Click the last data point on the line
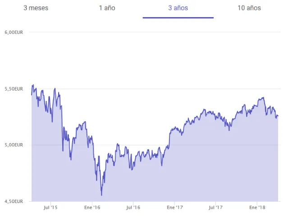This screenshot has width=288, height=221. pos(278,116)
